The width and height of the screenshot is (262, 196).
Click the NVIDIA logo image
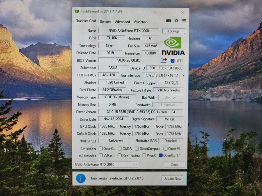(173, 46)
